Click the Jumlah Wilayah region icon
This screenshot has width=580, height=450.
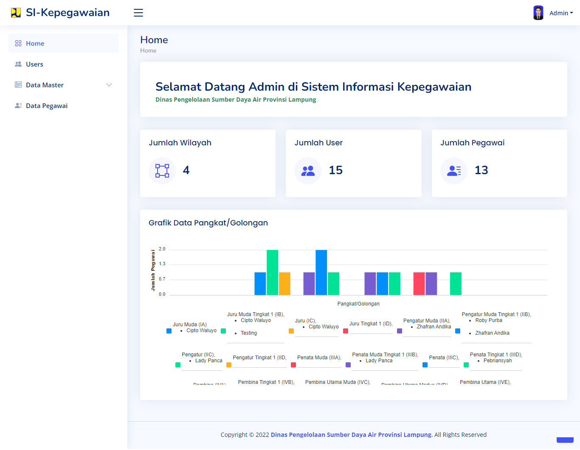tap(162, 170)
